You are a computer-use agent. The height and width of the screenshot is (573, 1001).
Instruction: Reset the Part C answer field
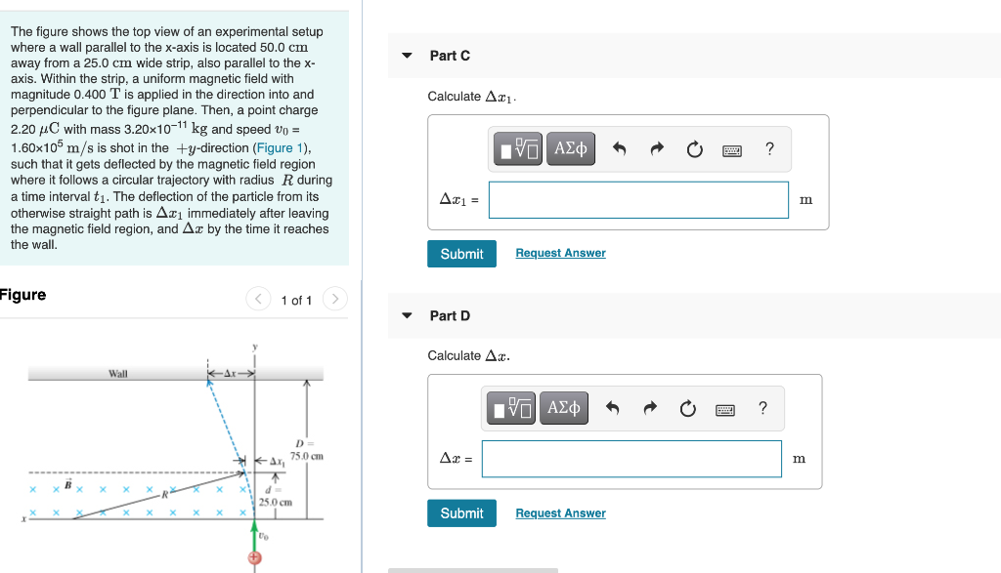coord(688,148)
